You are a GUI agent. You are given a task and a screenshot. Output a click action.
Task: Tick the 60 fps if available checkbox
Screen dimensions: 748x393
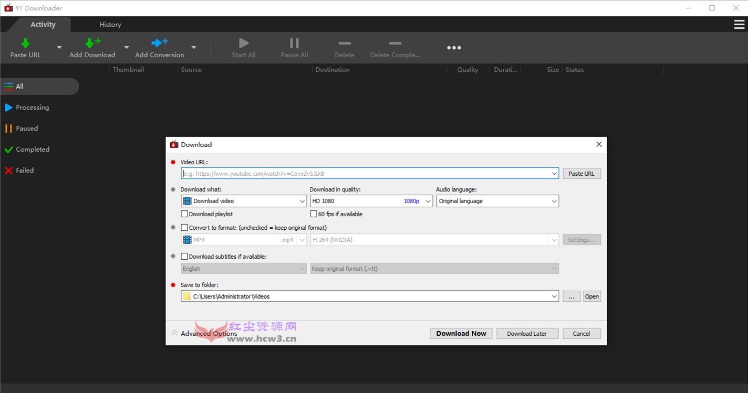pyautogui.click(x=314, y=214)
